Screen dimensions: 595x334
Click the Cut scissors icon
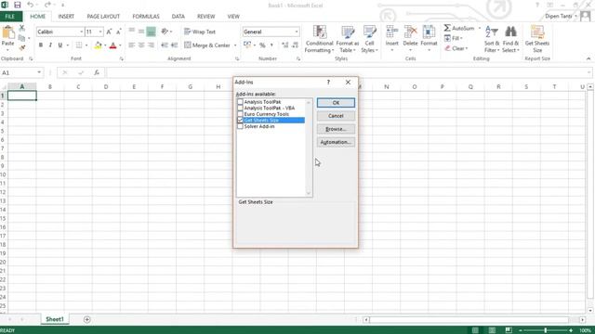(22, 28)
